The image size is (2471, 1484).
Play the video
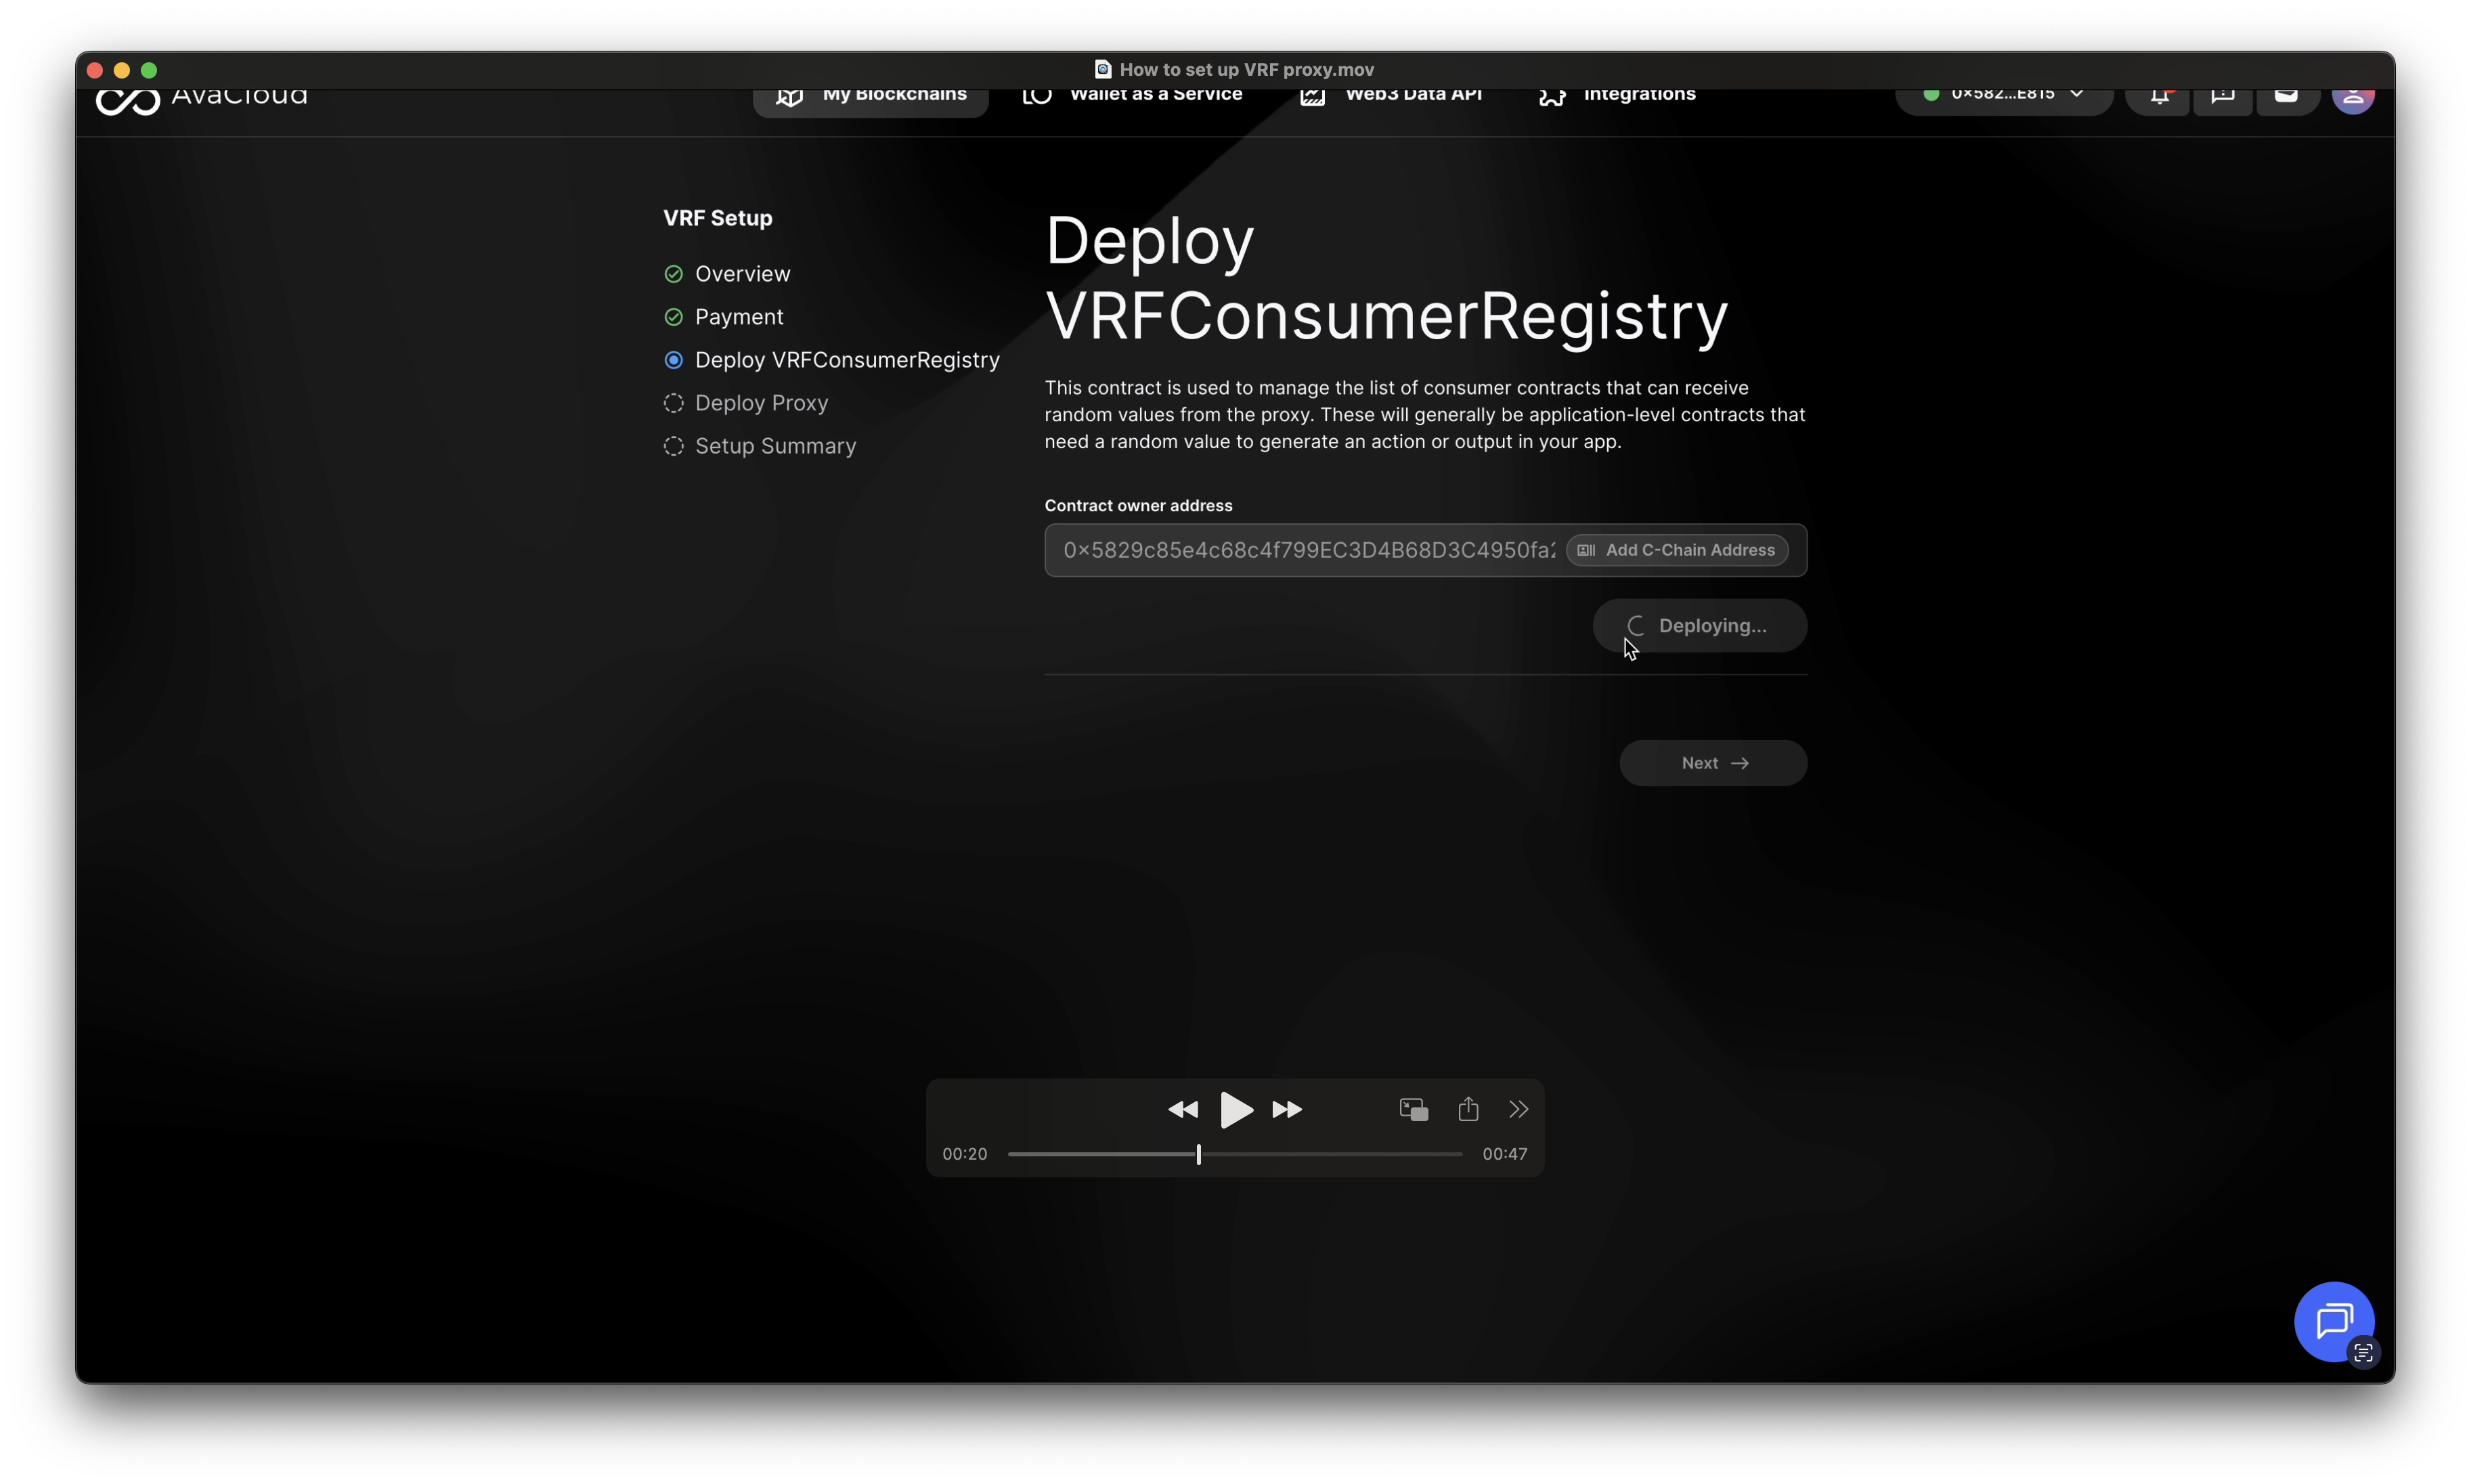click(x=1236, y=1109)
